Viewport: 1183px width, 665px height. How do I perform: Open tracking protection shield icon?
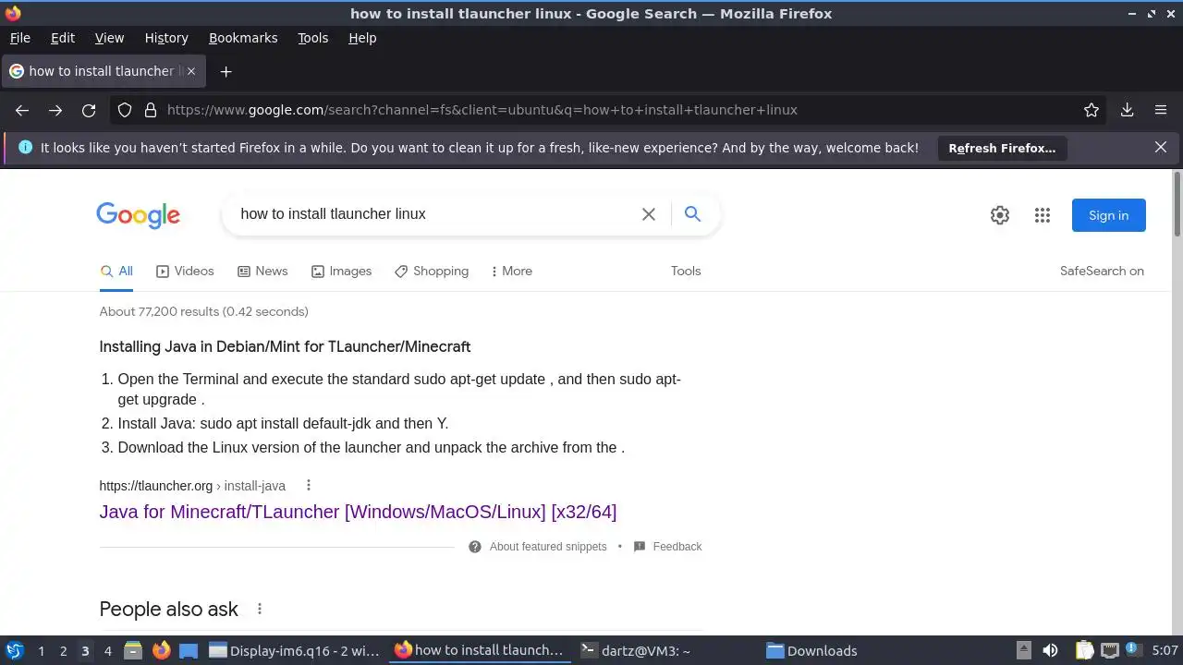(125, 110)
